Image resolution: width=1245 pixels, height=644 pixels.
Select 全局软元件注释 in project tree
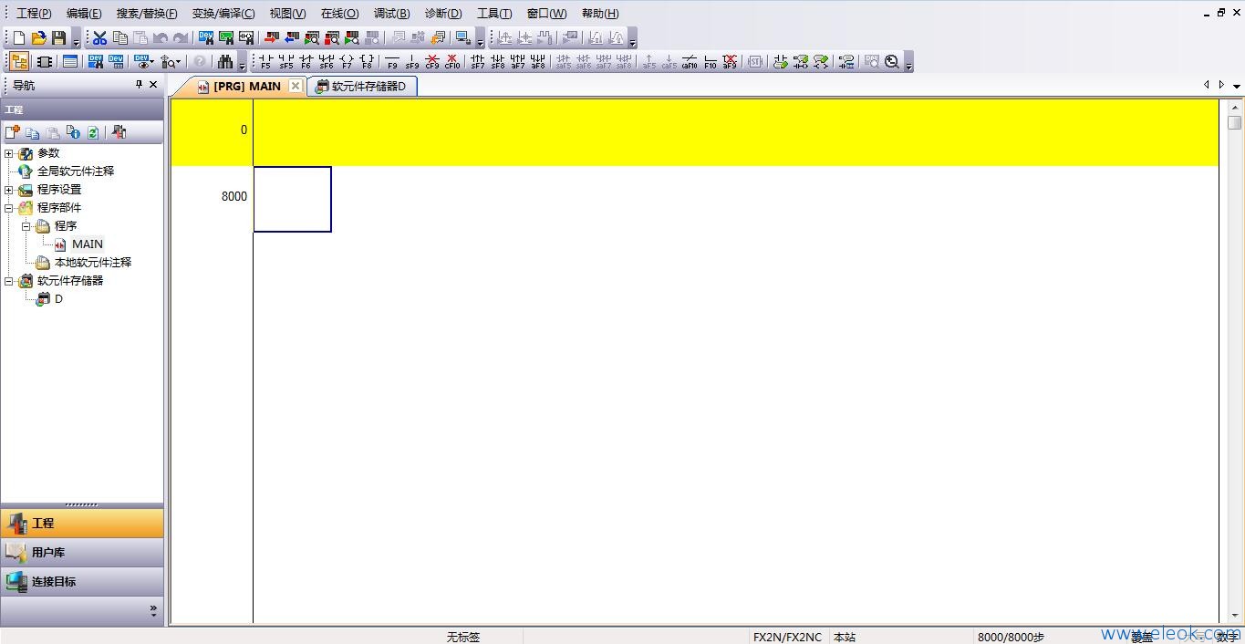[76, 171]
